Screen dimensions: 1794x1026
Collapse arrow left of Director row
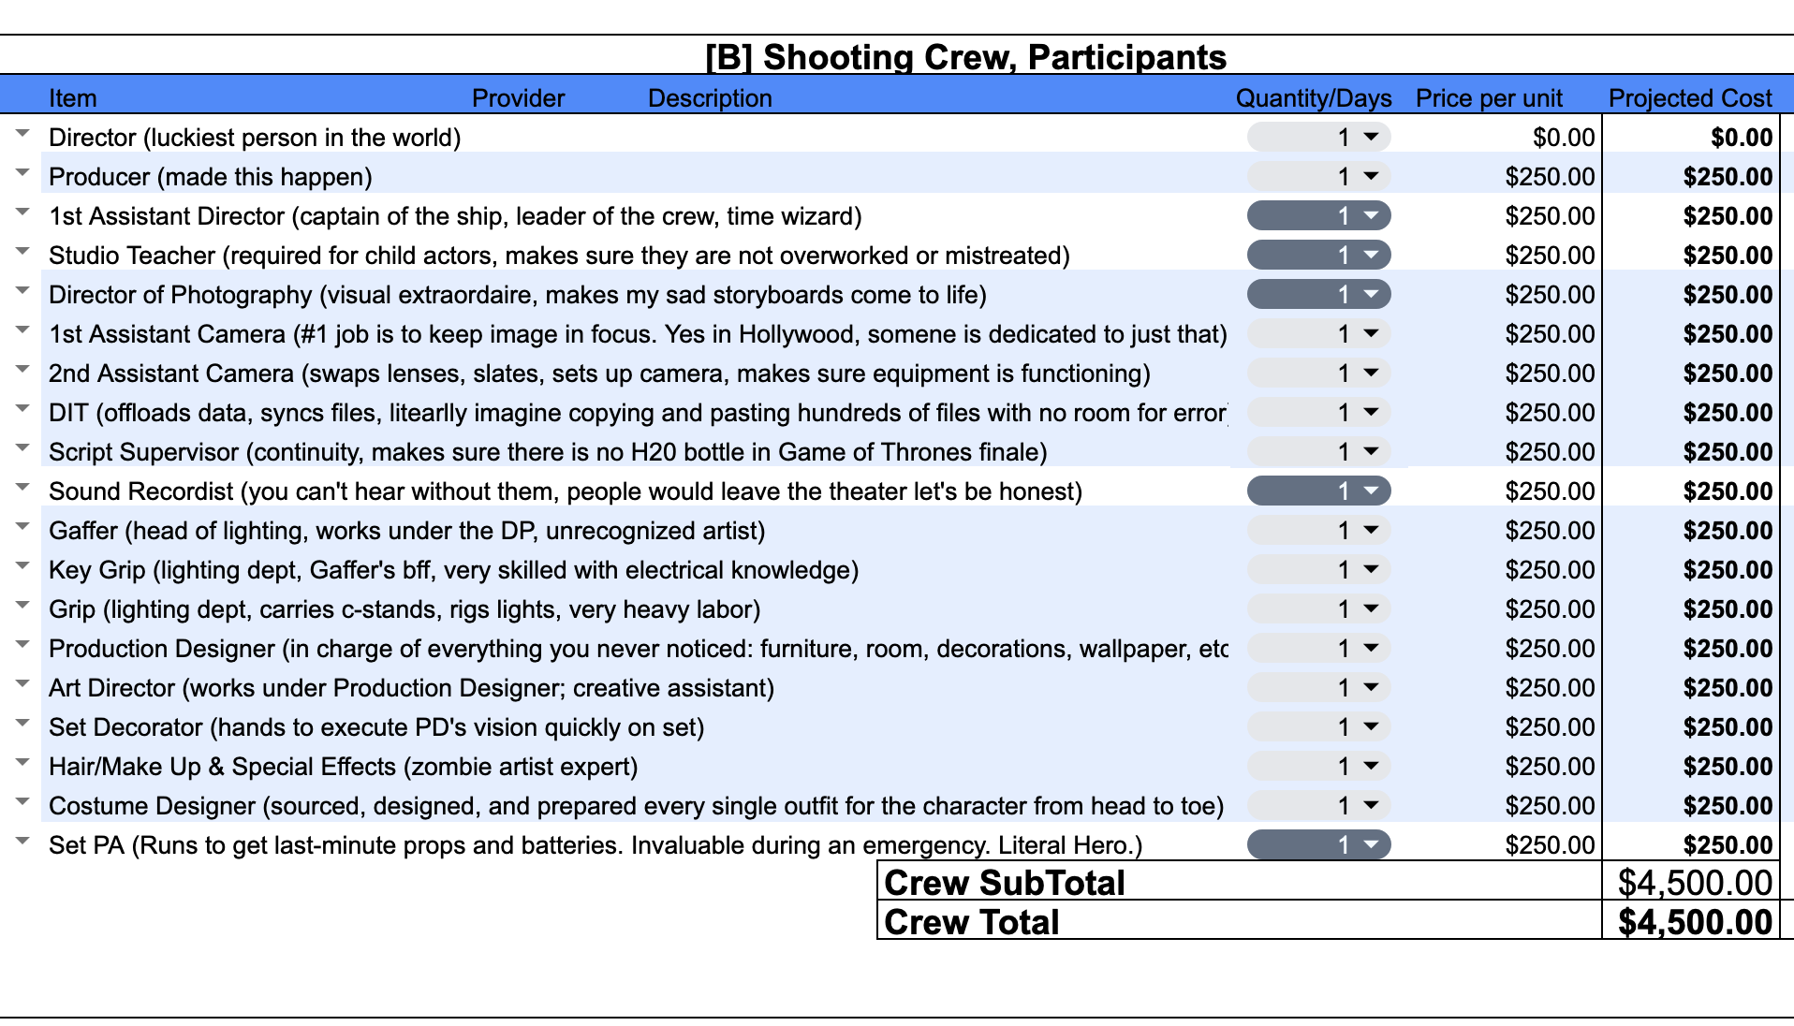(x=23, y=135)
